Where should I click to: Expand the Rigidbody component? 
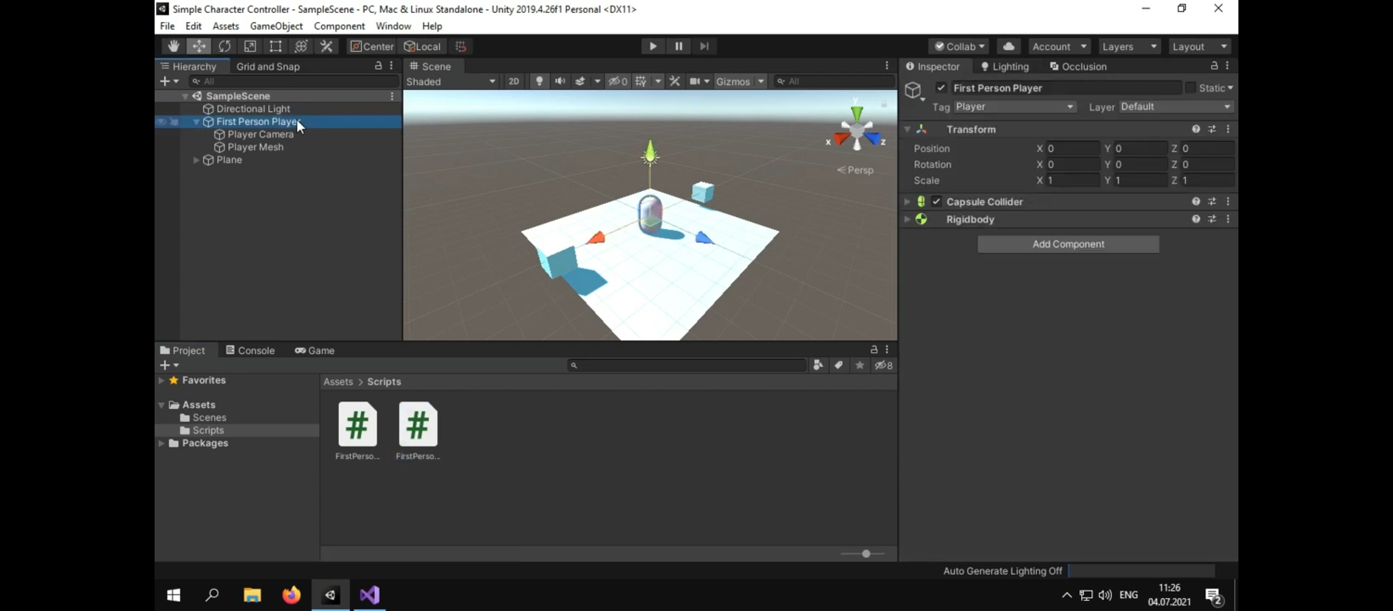click(907, 219)
